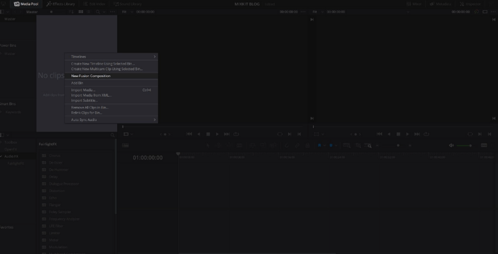
Task: Click the media pool search icon
Action: (x=98, y=12)
